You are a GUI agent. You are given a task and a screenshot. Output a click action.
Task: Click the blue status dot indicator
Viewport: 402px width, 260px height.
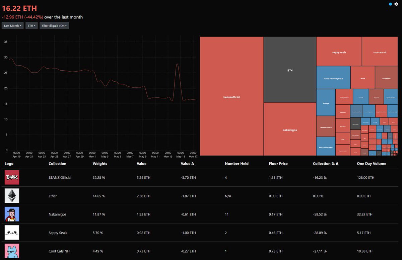(x=391, y=4)
